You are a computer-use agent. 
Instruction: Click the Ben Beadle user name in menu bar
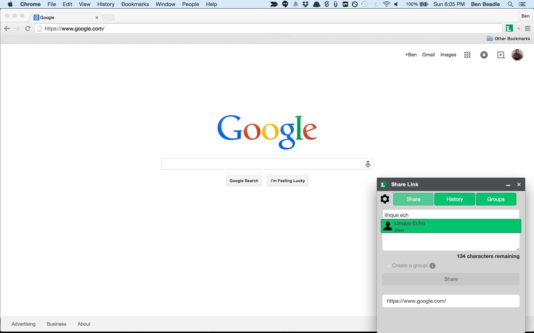click(x=485, y=4)
